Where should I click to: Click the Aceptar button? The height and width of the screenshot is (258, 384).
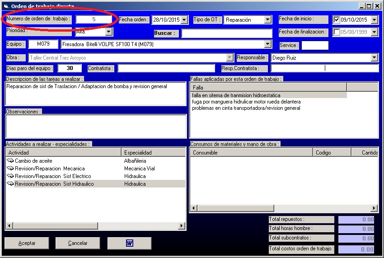point(27,243)
